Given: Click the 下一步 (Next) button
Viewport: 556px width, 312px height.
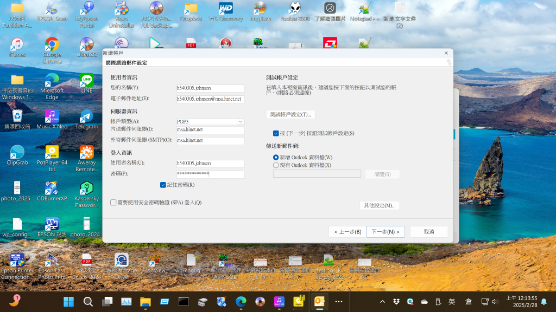Looking at the screenshot, I should pos(386,232).
